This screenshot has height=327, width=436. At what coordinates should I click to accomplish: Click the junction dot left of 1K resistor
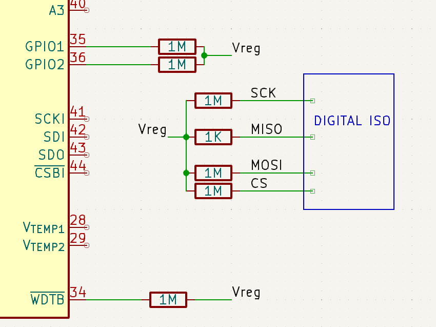(186, 137)
